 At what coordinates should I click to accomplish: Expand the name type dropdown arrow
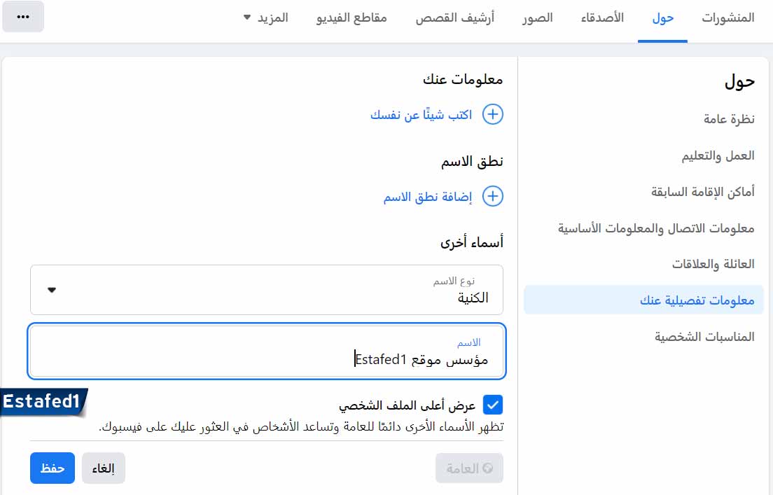(x=52, y=290)
